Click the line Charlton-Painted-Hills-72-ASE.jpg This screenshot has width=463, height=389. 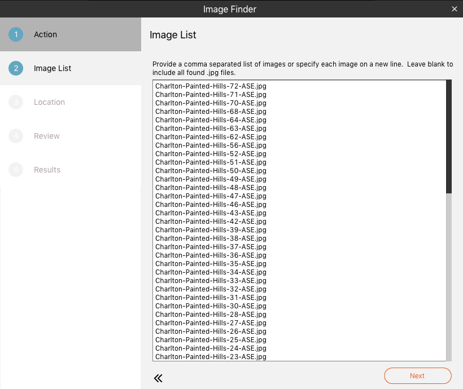pyautogui.click(x=211, y=86)
